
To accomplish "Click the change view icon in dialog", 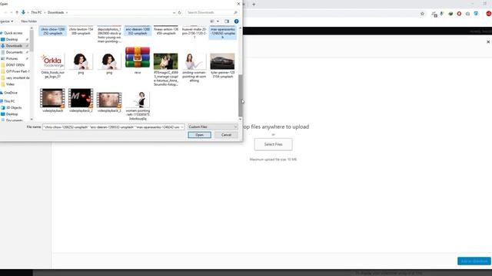I will tap(212, 21).
